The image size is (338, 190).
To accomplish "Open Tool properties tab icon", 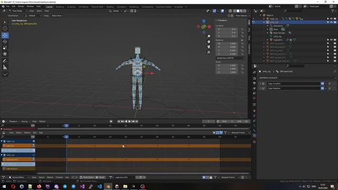I will (255, 72).
